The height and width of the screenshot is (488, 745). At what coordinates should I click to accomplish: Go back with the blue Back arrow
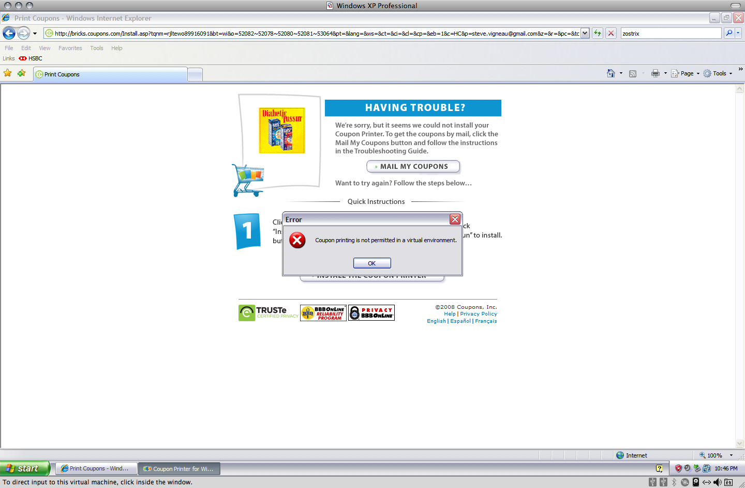tap(9, 33)
